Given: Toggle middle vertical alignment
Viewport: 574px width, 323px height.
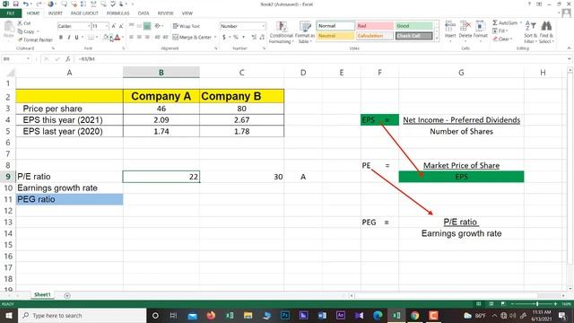Looking at the screenshot, I should 139,26.
